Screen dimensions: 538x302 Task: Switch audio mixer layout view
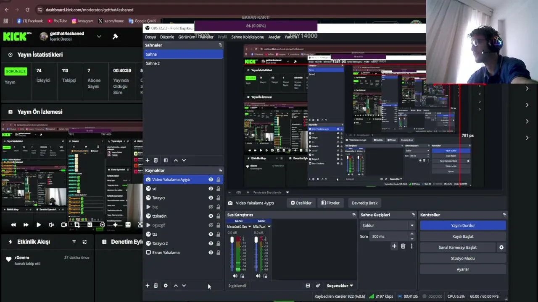point(308,286)
